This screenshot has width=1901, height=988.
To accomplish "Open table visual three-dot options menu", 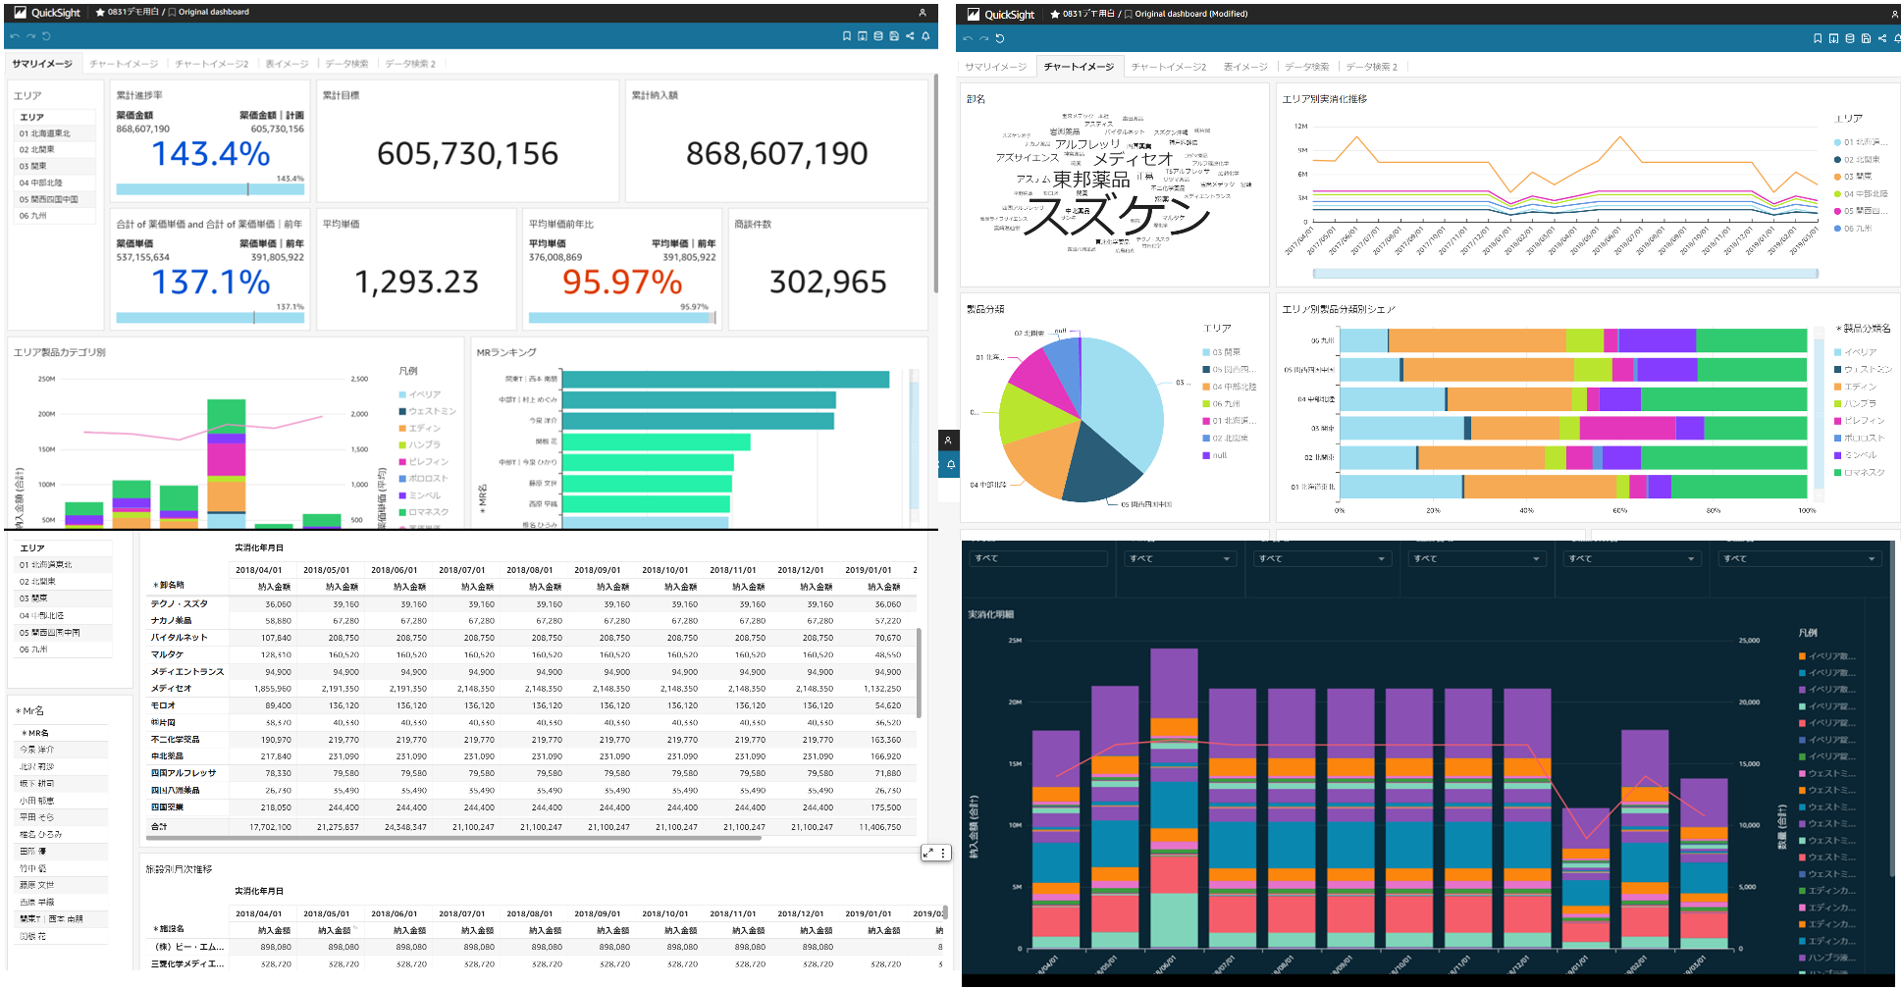I will [944, 853].
